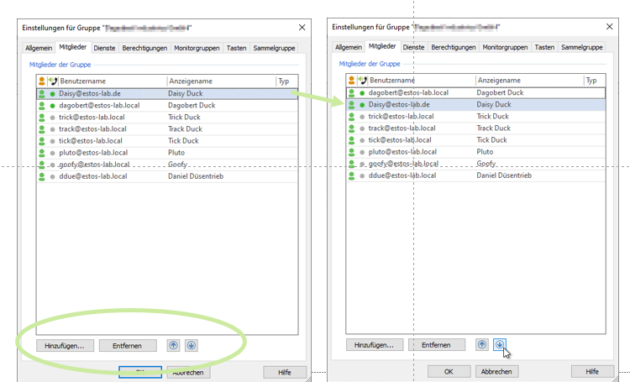Viewport: 630px width, 382px height.
Task: Click the move-up arrow in the right dialog
Action: (482, 344)
